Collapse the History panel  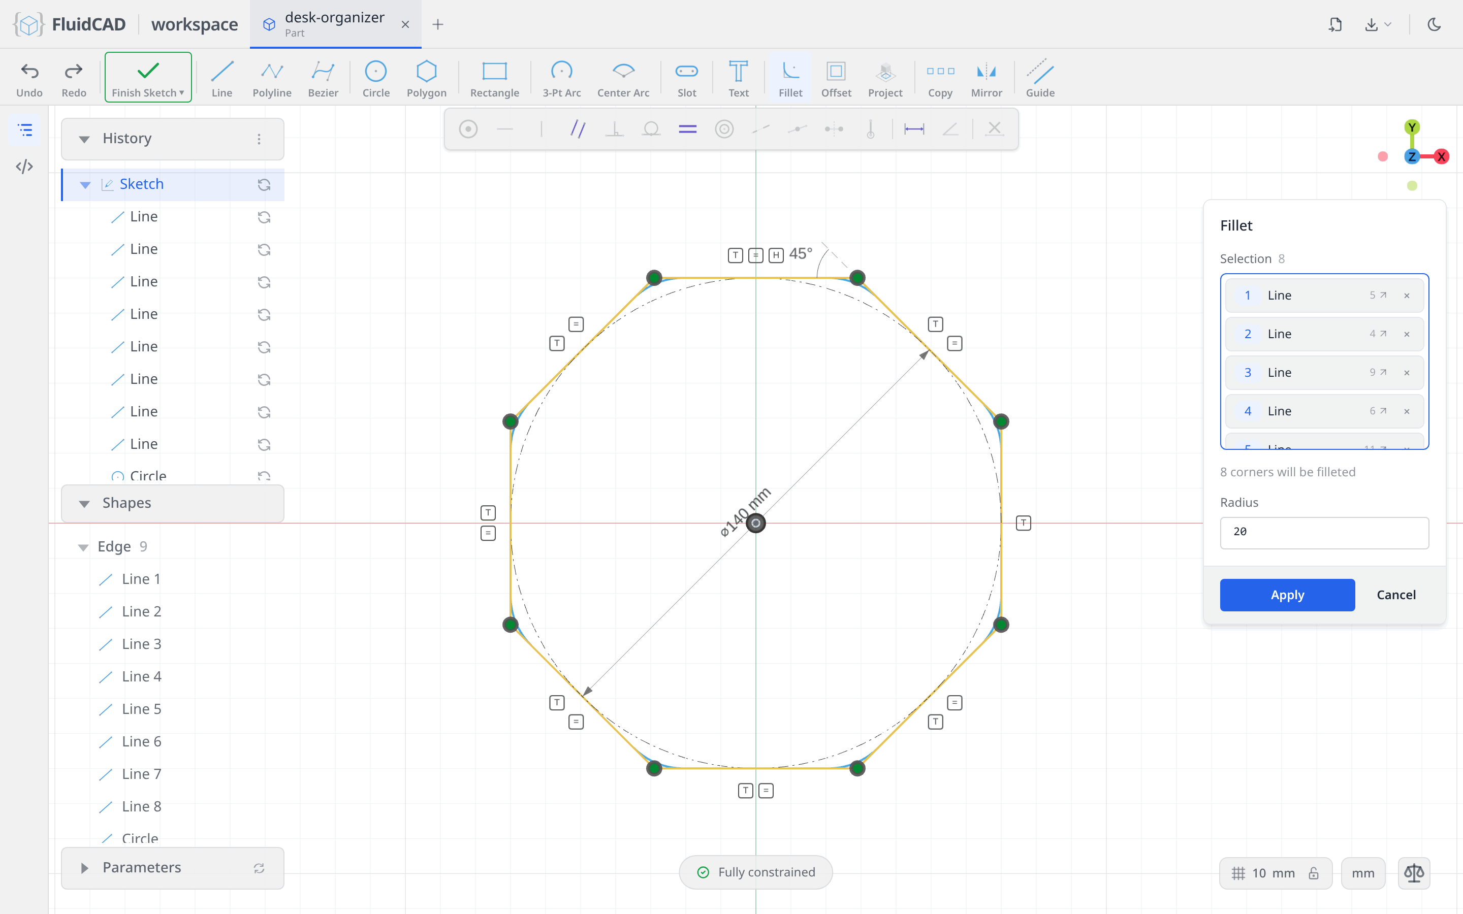pos(84,139)
